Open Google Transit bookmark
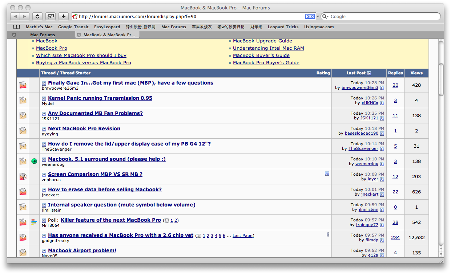 click(x=73, y=27)
